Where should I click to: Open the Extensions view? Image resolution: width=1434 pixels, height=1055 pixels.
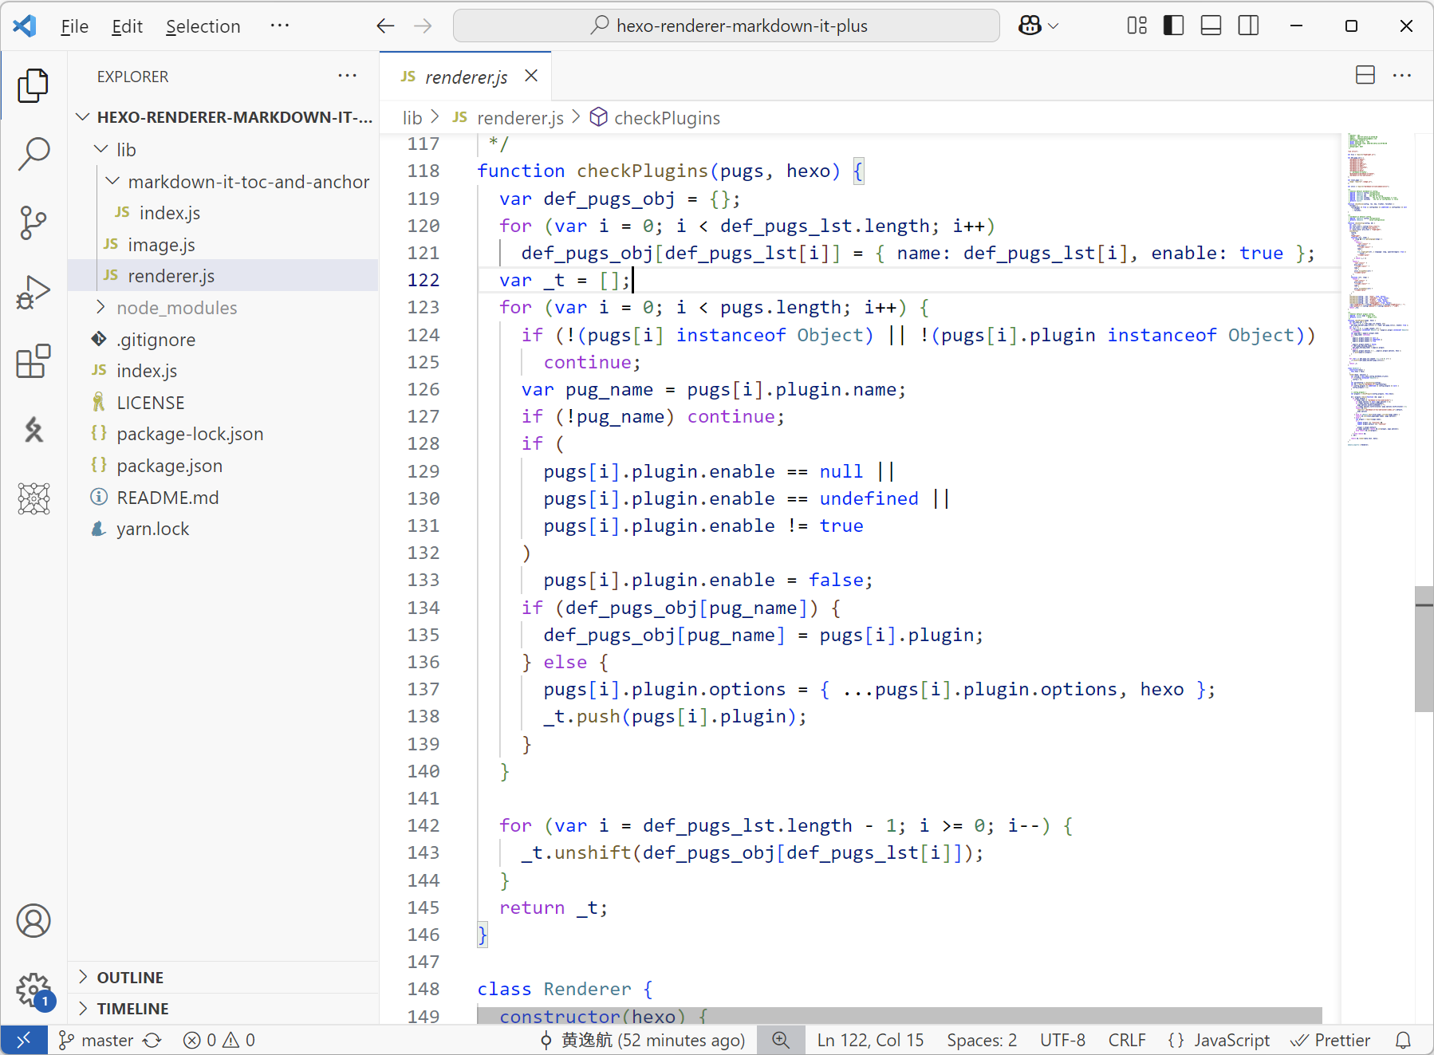[33, 362]
